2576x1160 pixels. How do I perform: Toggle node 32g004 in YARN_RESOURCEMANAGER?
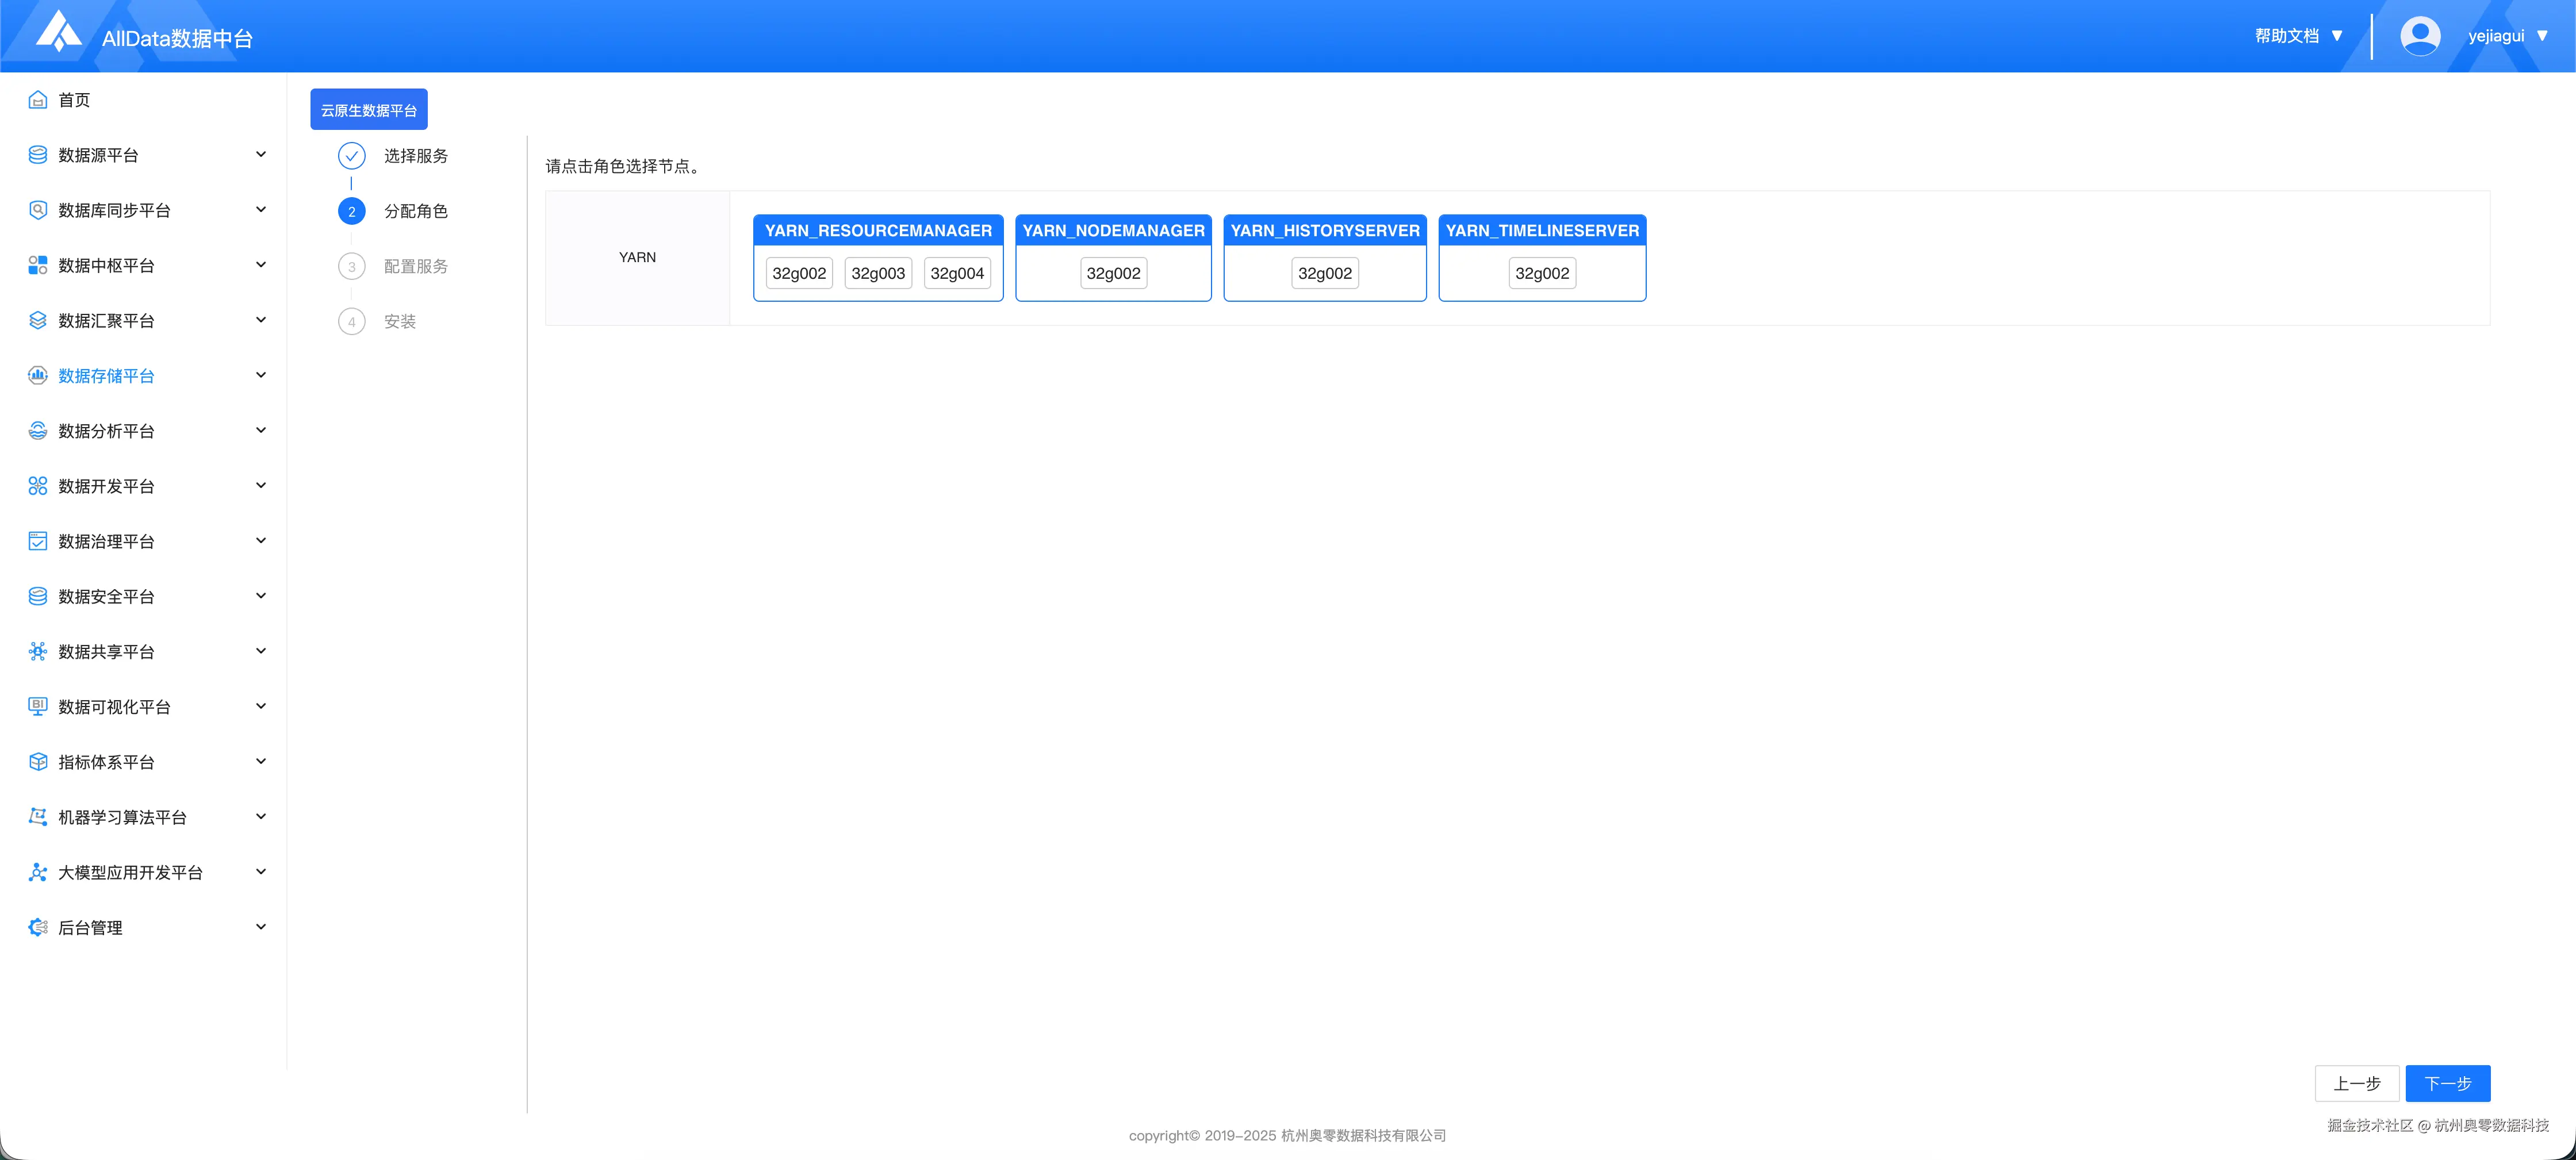(x=957, y=273)
